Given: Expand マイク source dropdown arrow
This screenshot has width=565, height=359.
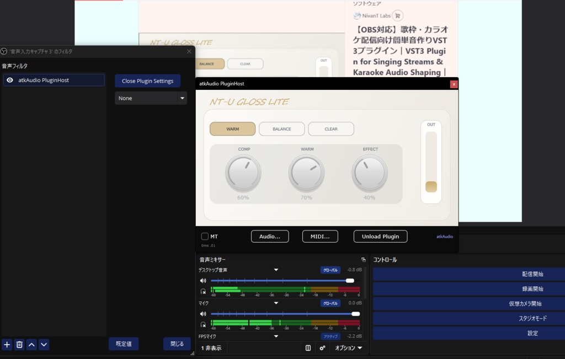Looking at the screenshot, I should [x=276, y=303].
